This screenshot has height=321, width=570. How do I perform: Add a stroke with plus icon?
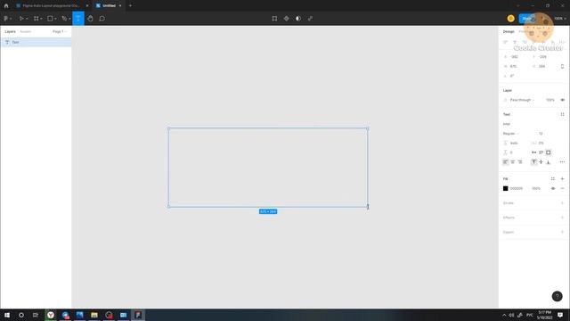562,203
